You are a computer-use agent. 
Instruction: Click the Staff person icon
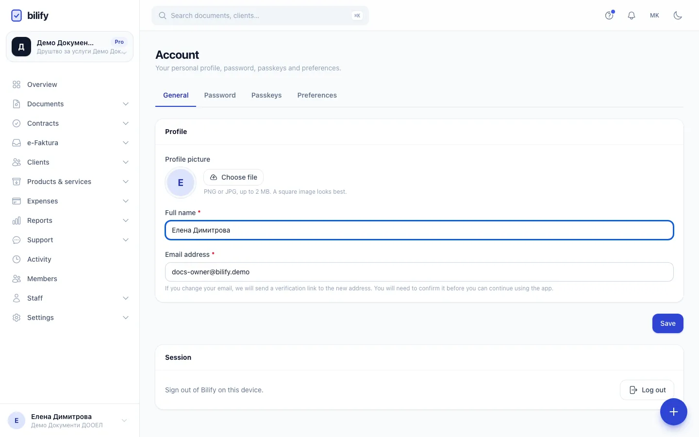(17, 298)
